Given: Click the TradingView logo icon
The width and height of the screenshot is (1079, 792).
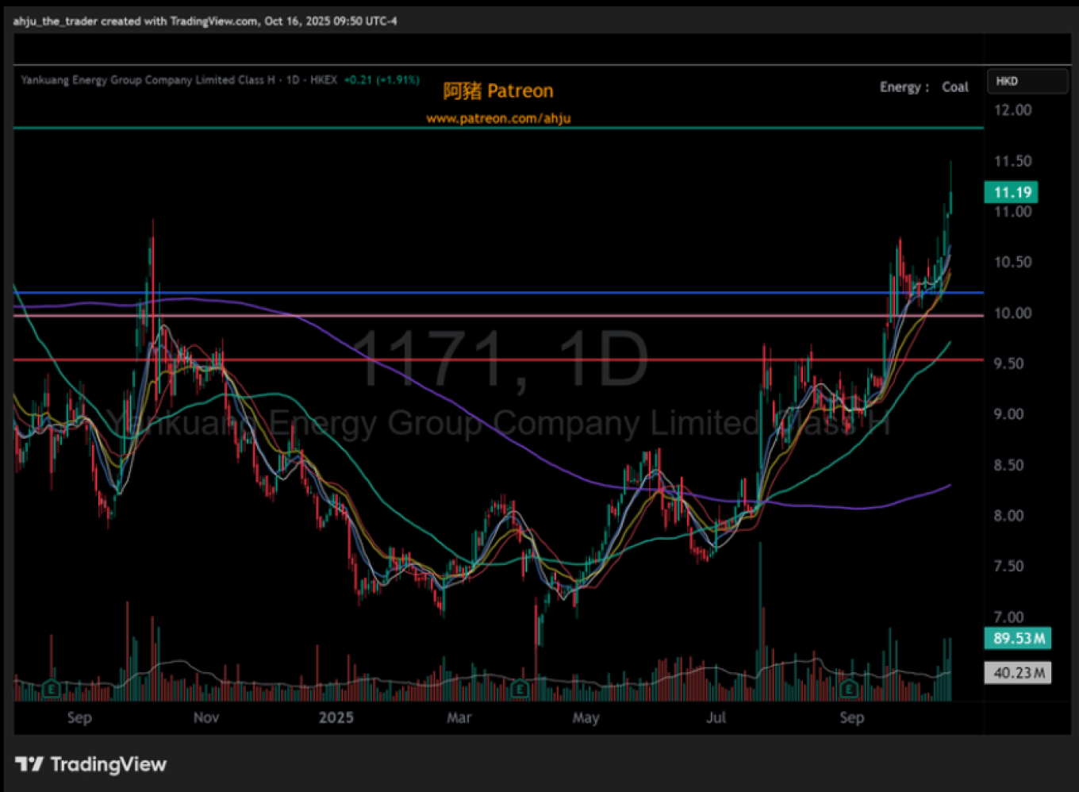Looking at the screenshot, I should (x=29, y=764).
